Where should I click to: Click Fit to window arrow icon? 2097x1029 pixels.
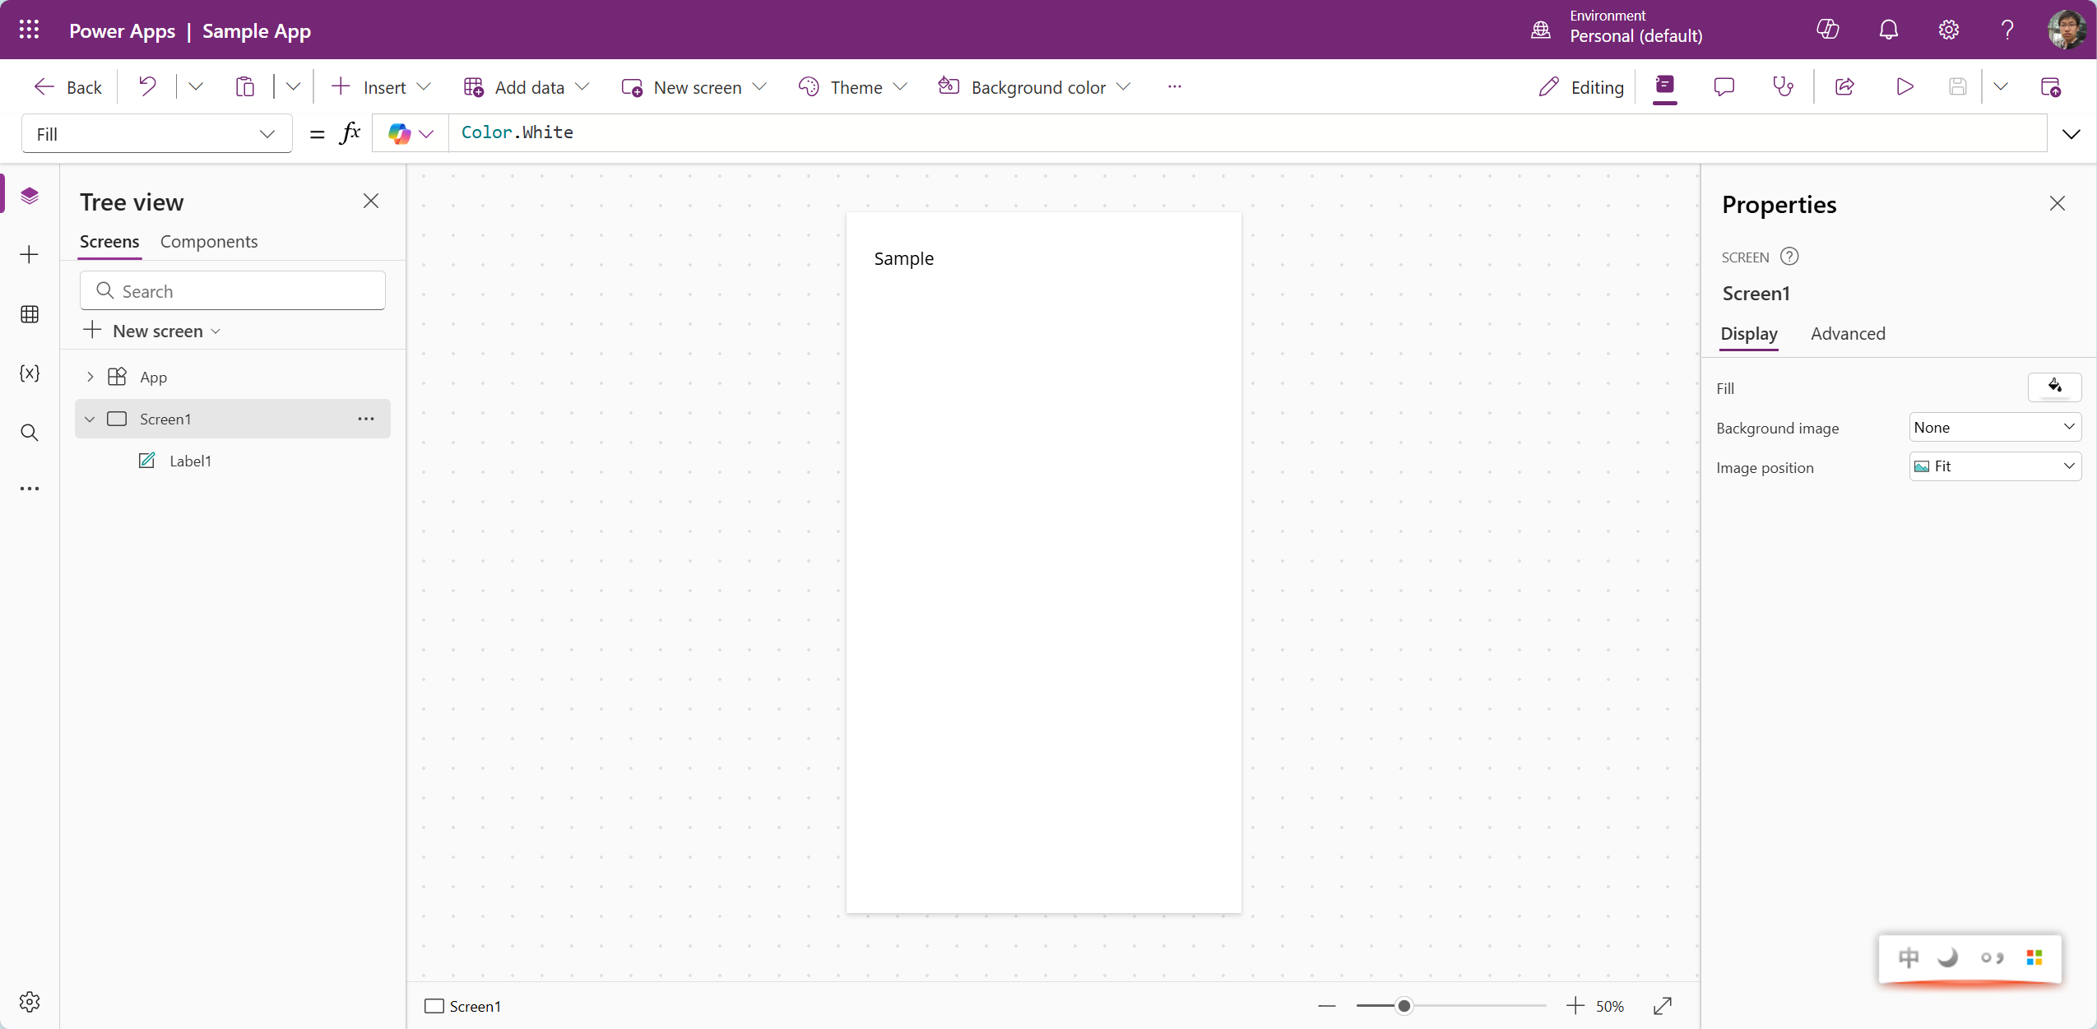1663,1005
